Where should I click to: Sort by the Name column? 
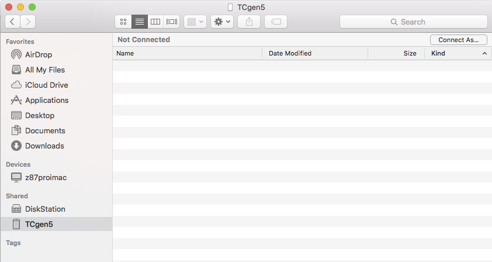point(188,53)
